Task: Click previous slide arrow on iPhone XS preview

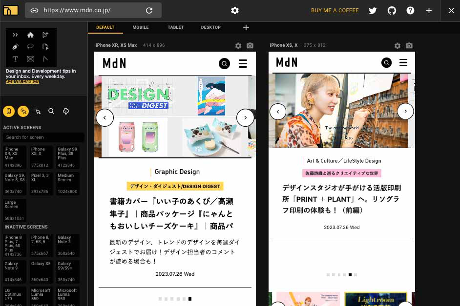Action: click(x=278, y=111)
